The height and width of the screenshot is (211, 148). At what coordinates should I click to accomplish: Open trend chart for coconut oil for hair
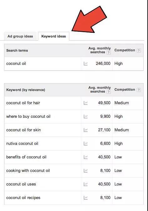pyautogui.click(x=86, y=103)
